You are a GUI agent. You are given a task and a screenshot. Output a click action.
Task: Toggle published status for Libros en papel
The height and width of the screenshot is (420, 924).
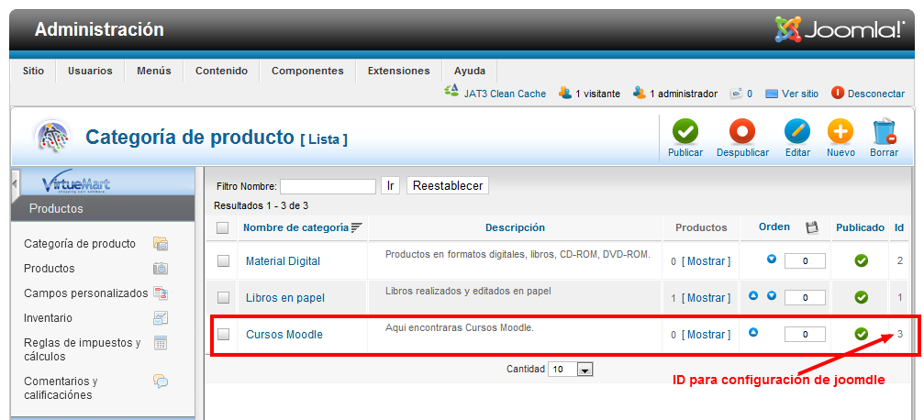[x=861, y=297]
